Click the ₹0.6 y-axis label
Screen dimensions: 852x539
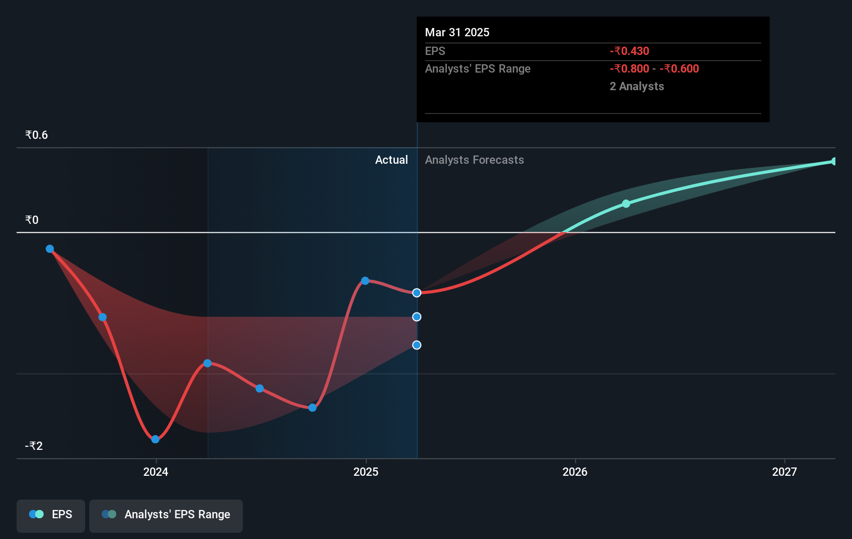36,135
